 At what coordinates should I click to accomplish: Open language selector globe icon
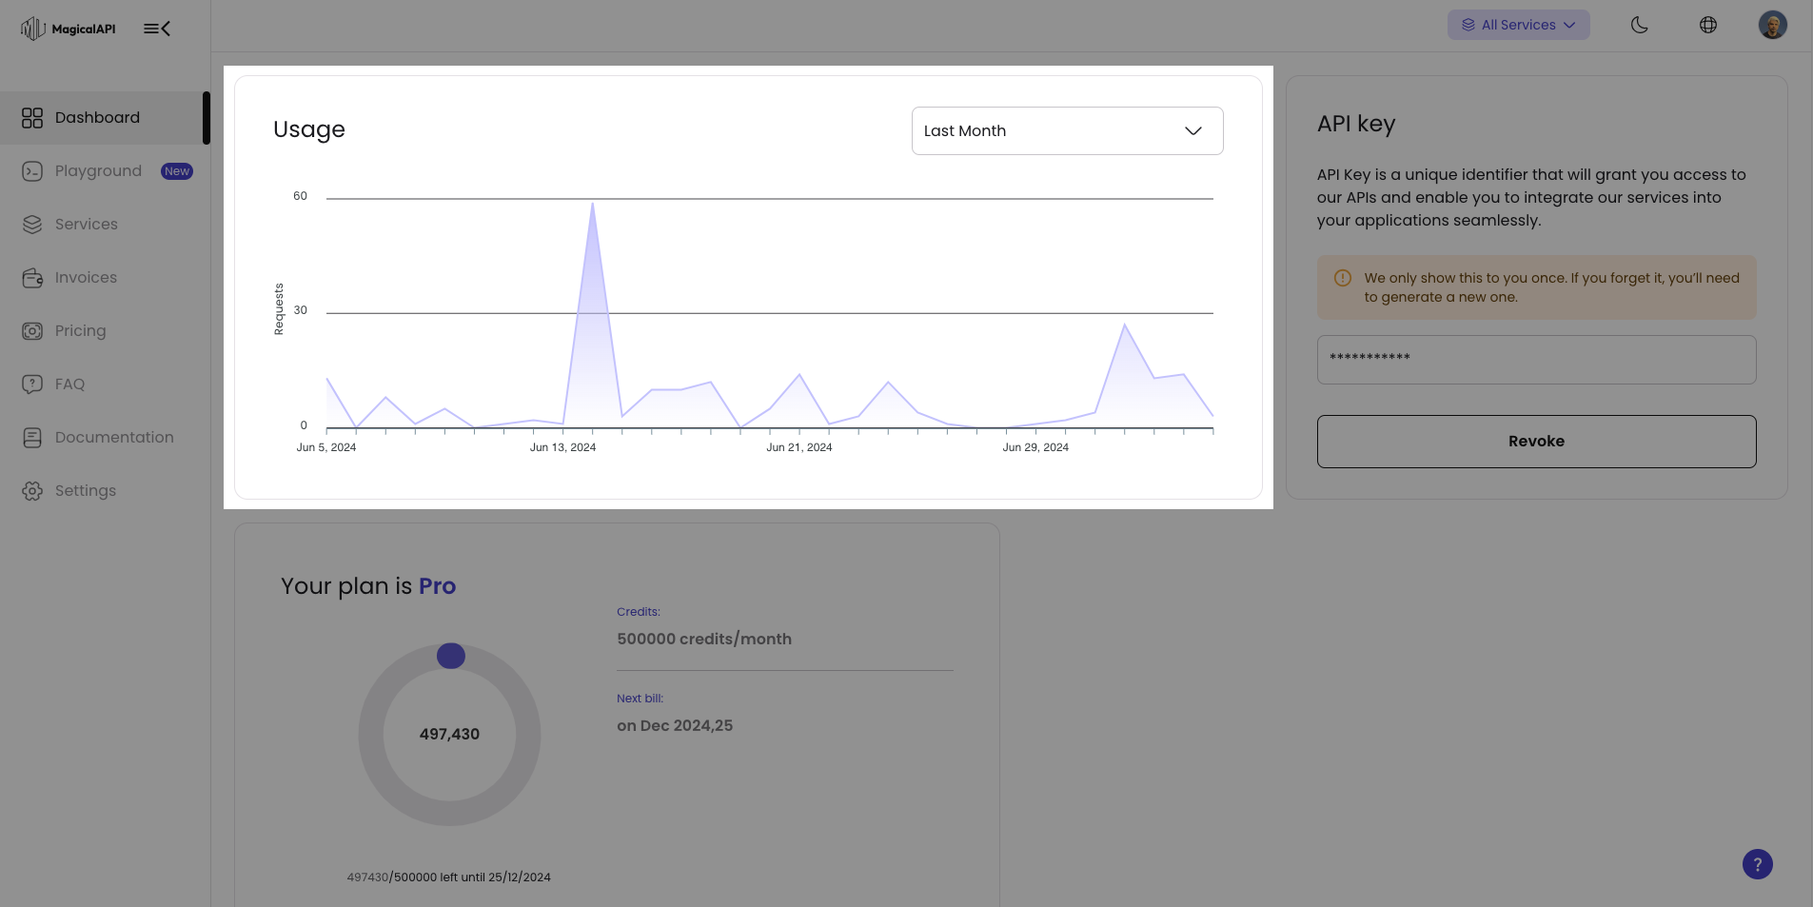(x=1708, y=25)
